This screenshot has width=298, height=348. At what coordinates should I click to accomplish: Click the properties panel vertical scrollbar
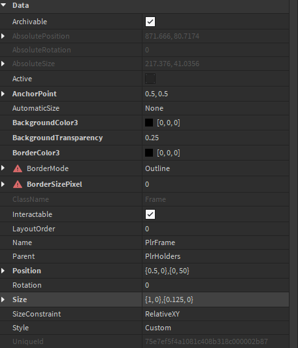point(294,174)
